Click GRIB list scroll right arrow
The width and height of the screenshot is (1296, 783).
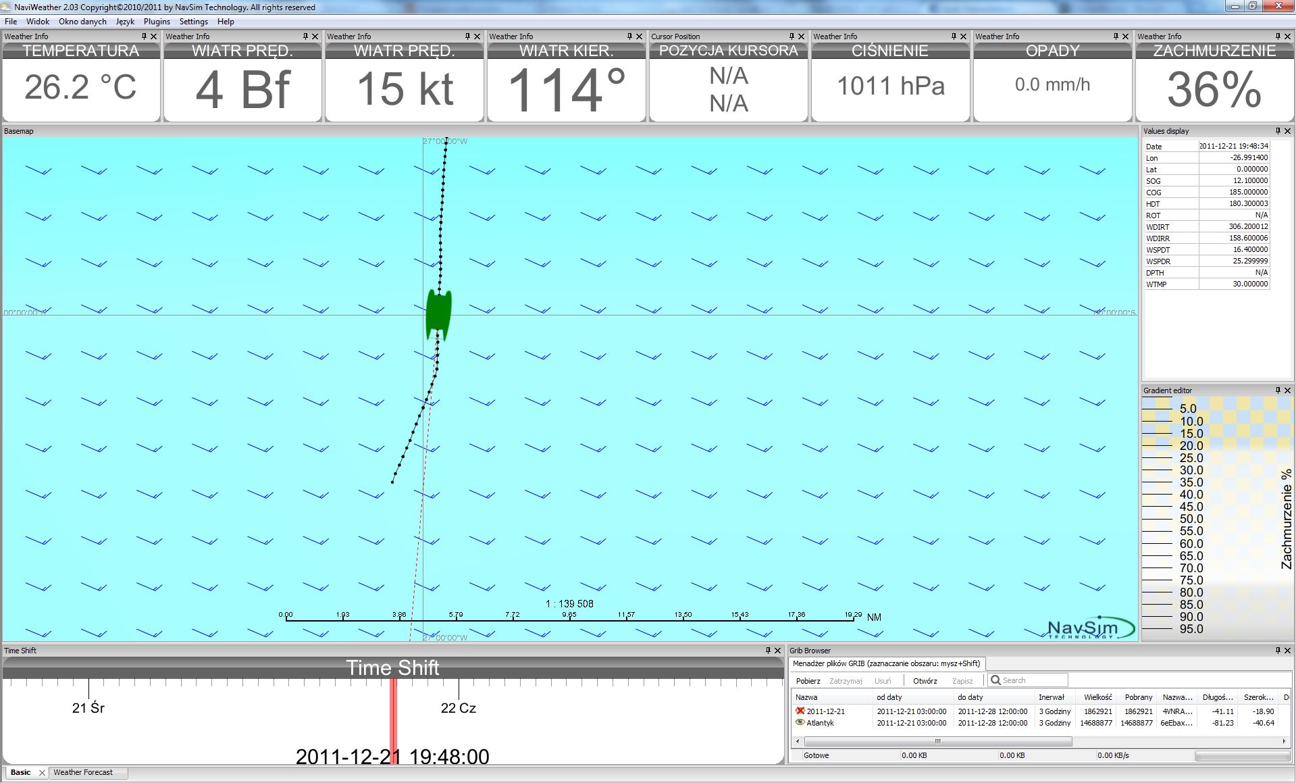click(x=1284, y=741)
